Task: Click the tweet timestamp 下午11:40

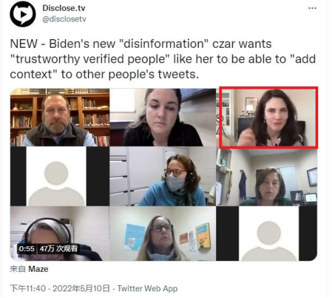Action: point(28,288)
